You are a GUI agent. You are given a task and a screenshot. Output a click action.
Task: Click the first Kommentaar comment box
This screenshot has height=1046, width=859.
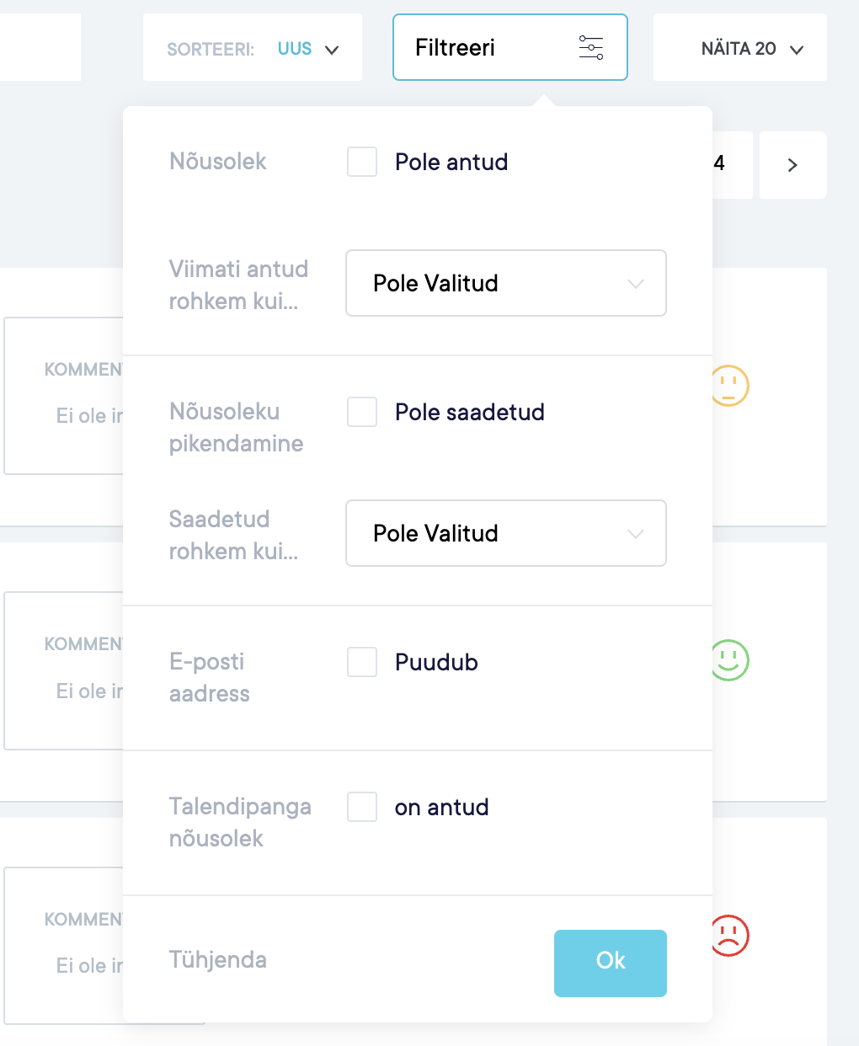click(x=65, y=396)
